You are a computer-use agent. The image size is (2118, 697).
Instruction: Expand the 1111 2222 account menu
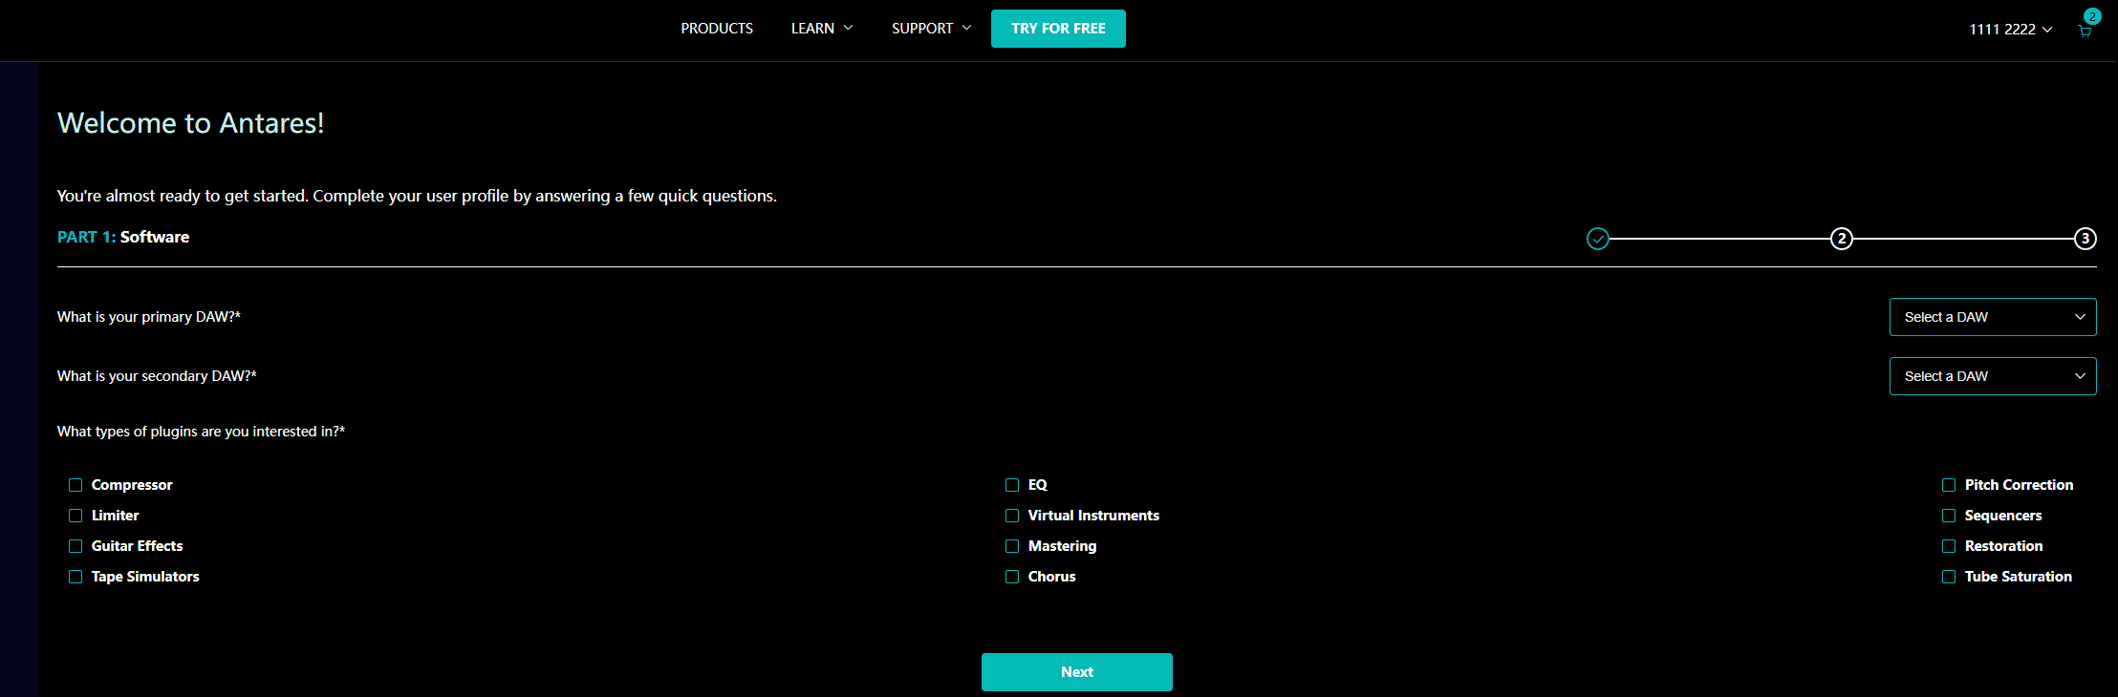pyautogui.click(x=2010, y=30)
